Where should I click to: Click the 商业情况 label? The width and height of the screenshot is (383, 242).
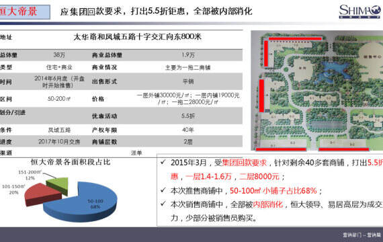(x=104, y=67)
